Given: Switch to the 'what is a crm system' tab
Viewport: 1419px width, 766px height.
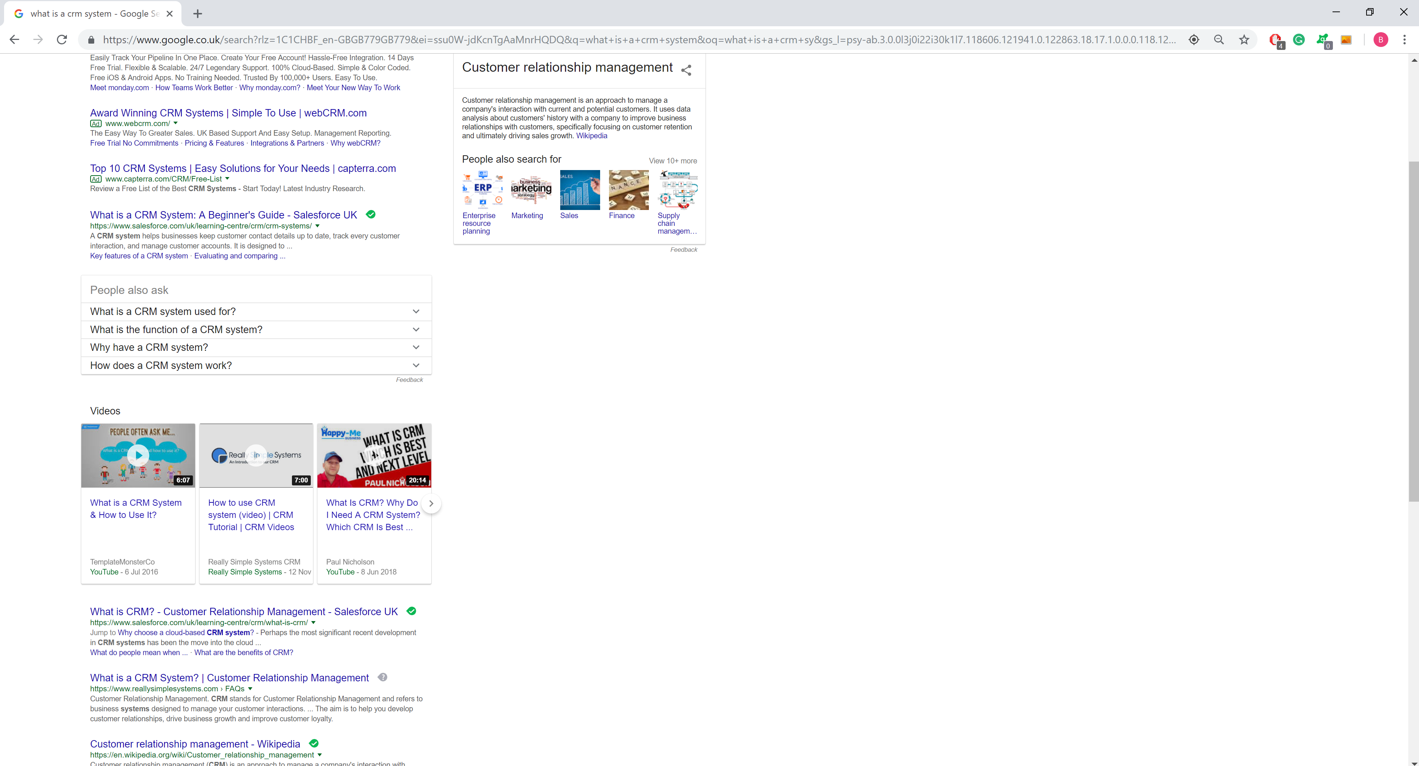Looking at the screenshot, I should (x=93, y=13).
